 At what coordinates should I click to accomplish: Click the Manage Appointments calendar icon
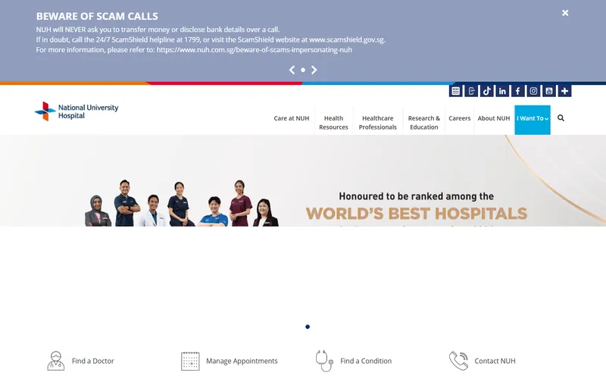pos(190,361)
